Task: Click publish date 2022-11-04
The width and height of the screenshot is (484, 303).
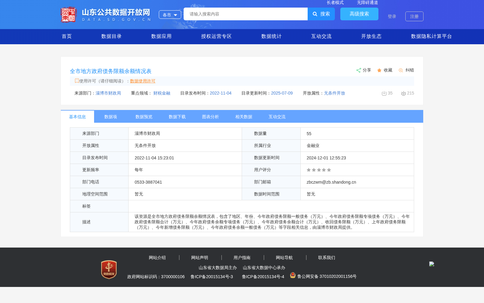Action: coord(221,93)
